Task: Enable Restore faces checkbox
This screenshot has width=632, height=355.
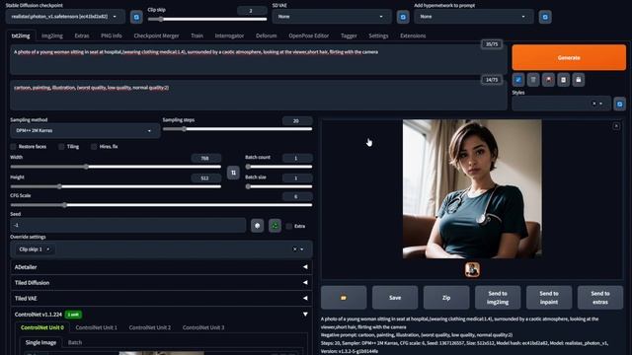Action: 13,147
